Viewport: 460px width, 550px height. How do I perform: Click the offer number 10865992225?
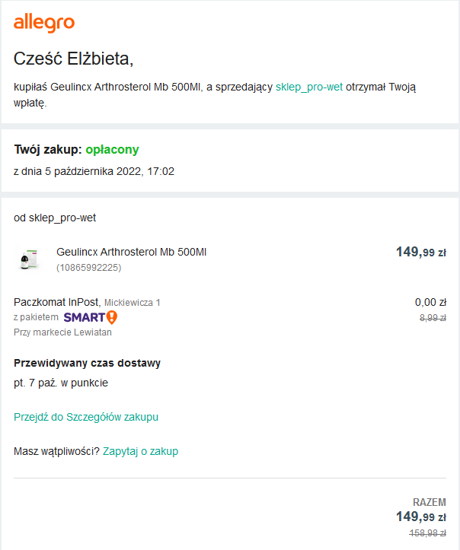(88, 267)
